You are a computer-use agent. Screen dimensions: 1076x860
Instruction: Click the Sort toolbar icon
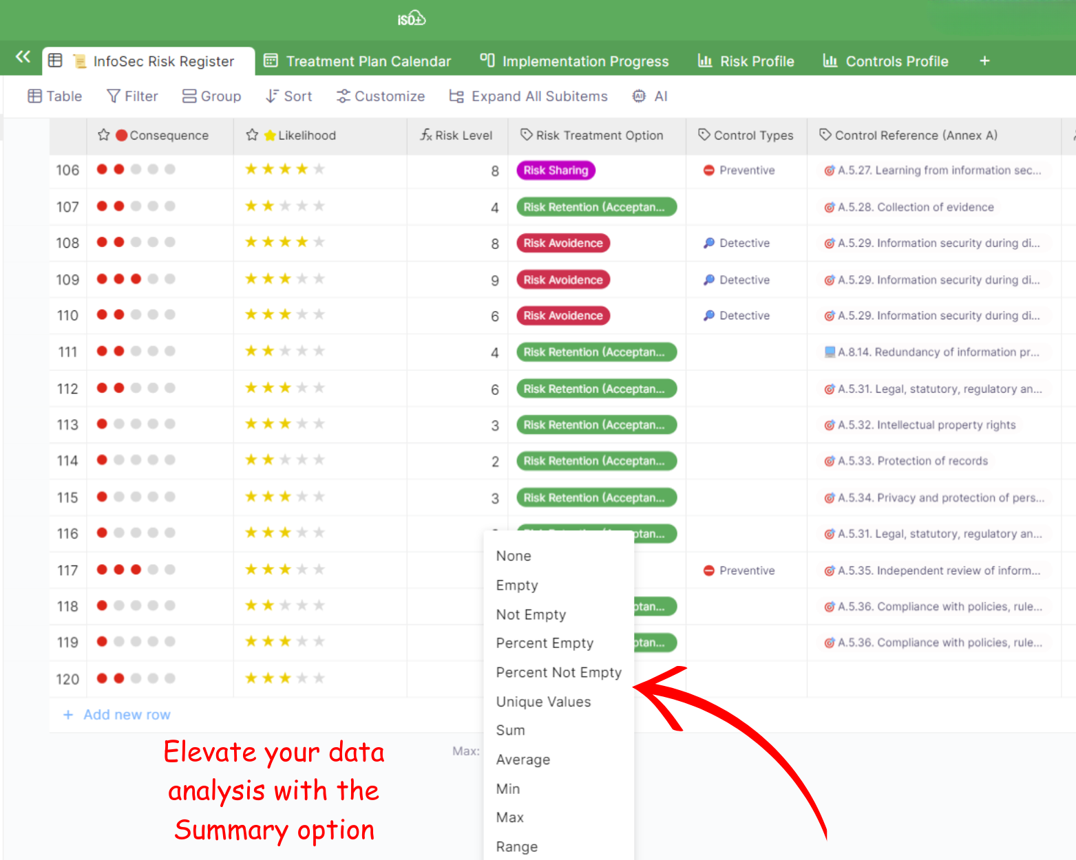click(x=273, y=96)
